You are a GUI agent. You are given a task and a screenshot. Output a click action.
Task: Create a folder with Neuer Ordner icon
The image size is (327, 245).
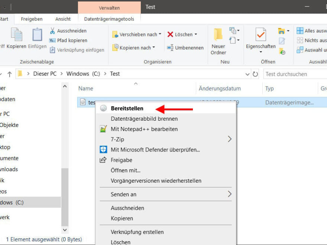[218, 35]
